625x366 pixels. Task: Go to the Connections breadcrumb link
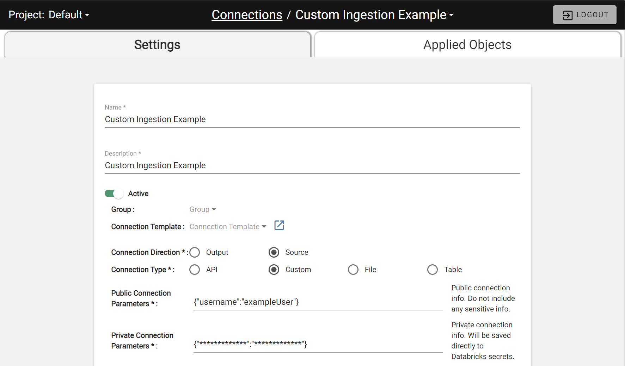[x=247, y=15]
